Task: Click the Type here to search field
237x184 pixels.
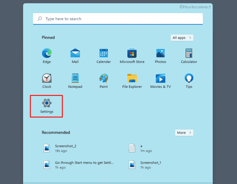Action: click(x=118, y=19)
